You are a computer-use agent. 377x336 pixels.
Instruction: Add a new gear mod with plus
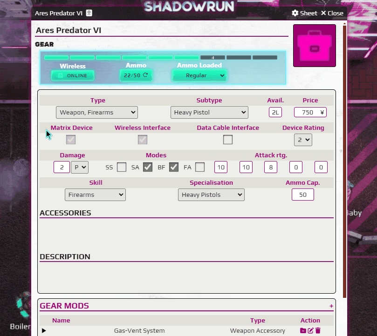pos(331,306)
